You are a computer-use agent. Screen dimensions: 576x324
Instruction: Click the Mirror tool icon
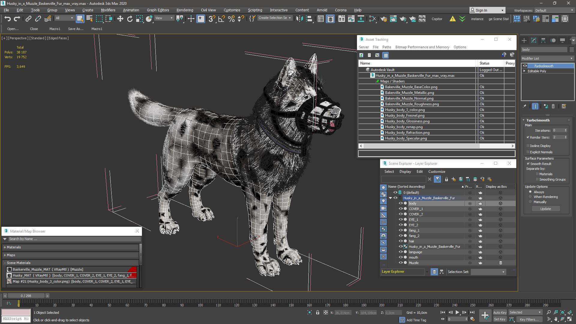[299, 19]
